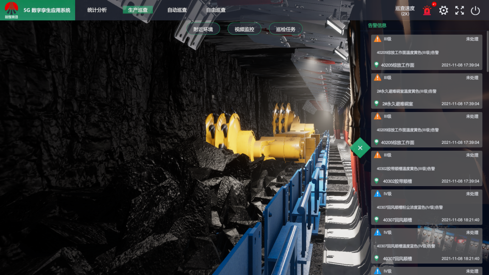Click blue warning triangle on dust concentration alarm
The height and width of the screenshot is (275, 489).
[x=377, y=194]
